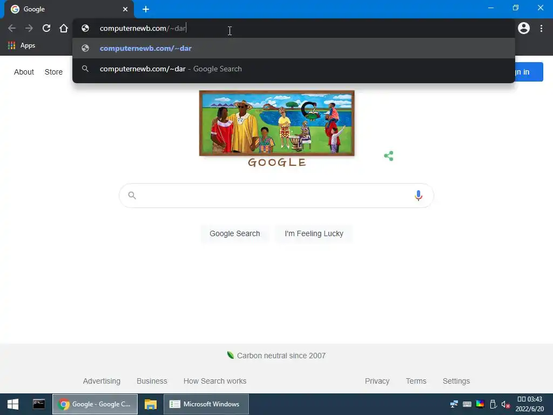This screenshot has width=553, height=415.
Task: Click the Google Search button
Action: point(234,233)
